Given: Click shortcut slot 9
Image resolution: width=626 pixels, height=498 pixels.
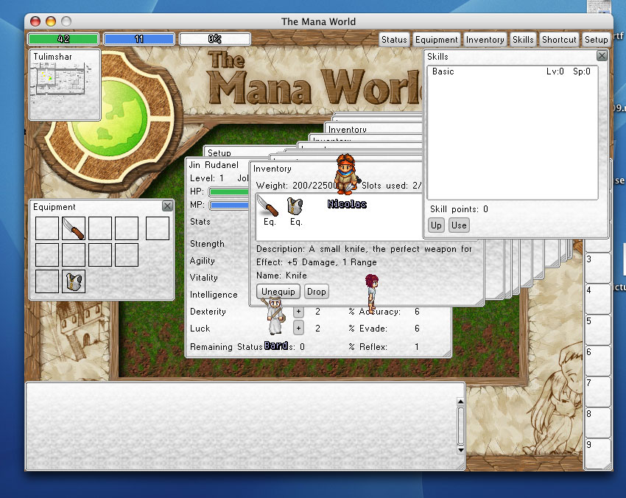Looking at the screenshot, I should click(x=597, y=453).
